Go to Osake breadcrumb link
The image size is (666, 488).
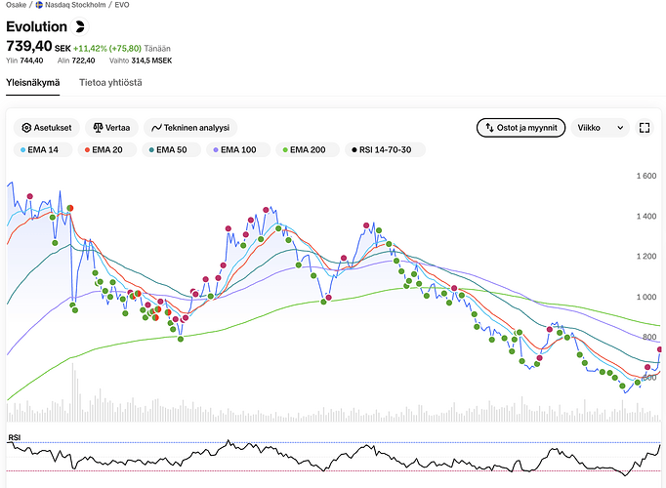click(x=16, y=5)
